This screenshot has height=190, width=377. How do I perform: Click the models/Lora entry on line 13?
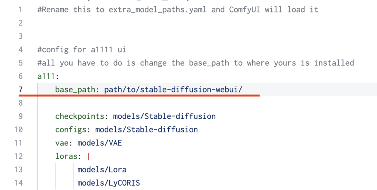(x=102, y=169)
